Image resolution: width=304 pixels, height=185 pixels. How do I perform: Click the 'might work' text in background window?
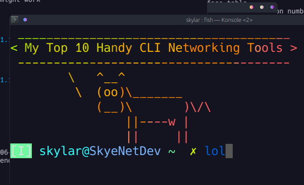tap(20, 1)
